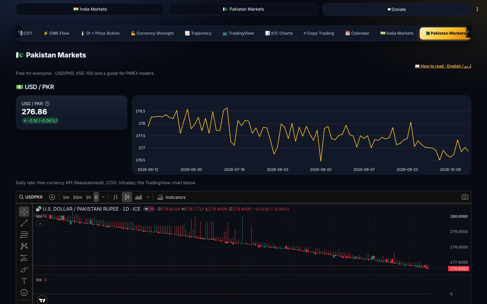Click the TradingView logo badge
487x304 pixels.
(42, 300)
